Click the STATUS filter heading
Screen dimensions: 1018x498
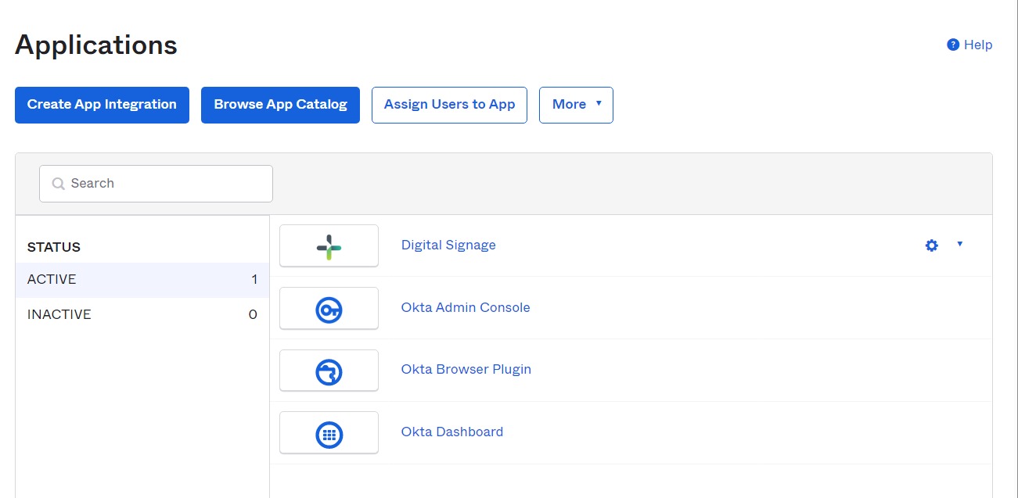54,248
